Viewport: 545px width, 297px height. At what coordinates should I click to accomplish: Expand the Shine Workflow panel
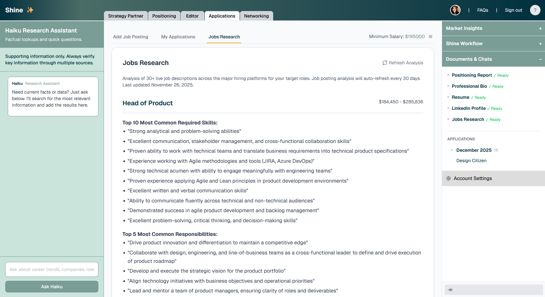[x=540, y=44]
